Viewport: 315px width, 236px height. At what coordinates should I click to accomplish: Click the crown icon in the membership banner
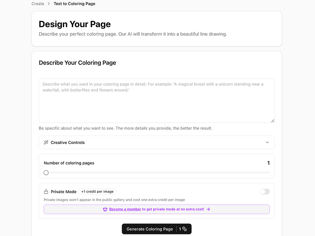(105, 209)
